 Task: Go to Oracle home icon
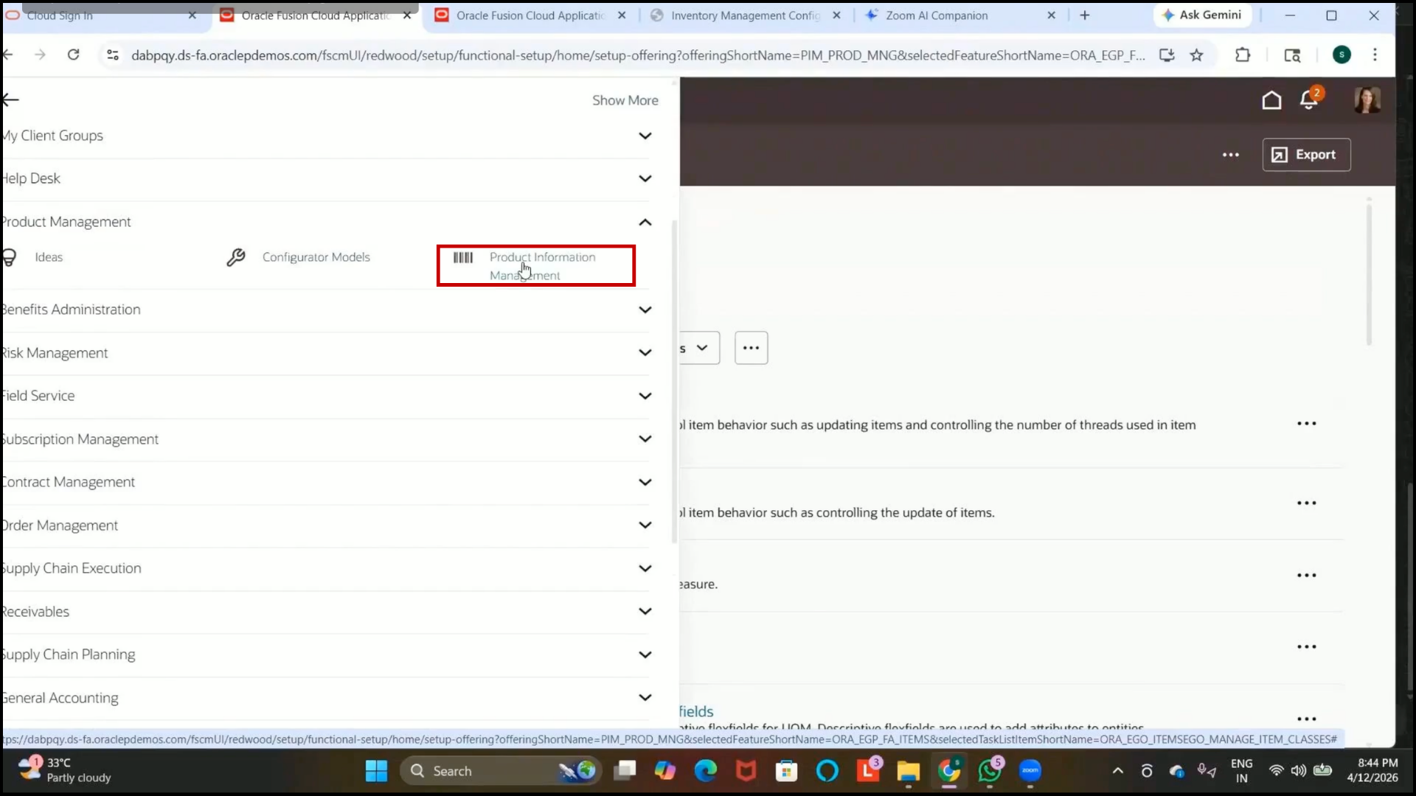point(1271,100)
